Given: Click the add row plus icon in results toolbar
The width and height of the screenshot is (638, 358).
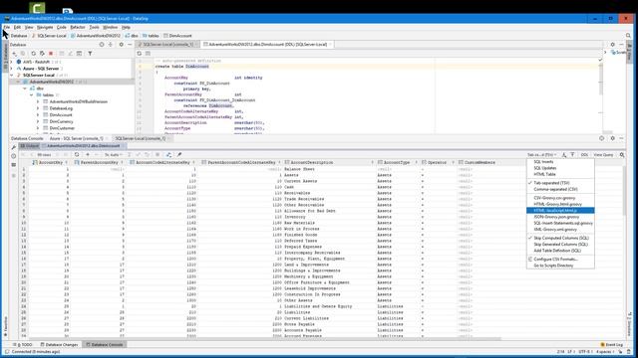Looking at the screenshot, I should tap(88, 155).
